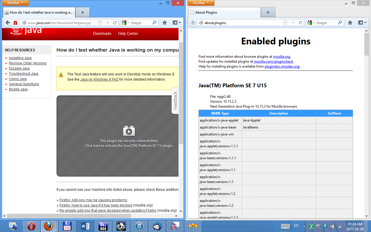Open Thunderbird from the taskbar
This screenshot has width=371, height=232.
click(x=157, y=226)
